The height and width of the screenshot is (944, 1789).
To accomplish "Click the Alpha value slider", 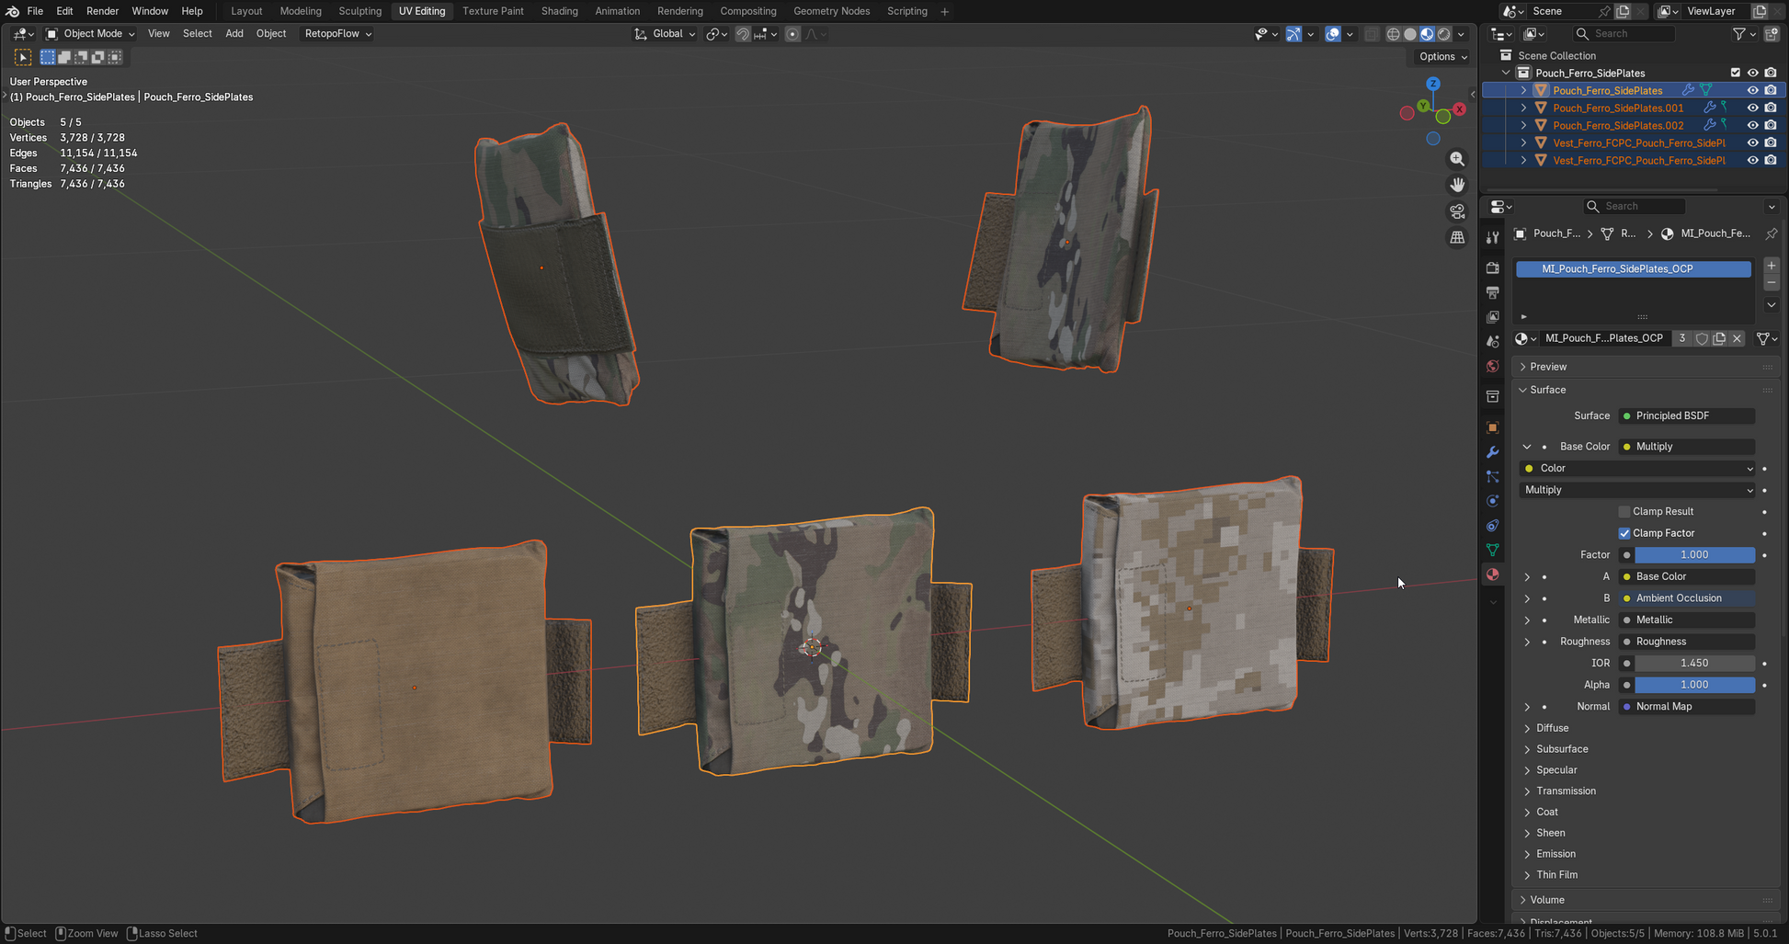I will pos(1693,685).
